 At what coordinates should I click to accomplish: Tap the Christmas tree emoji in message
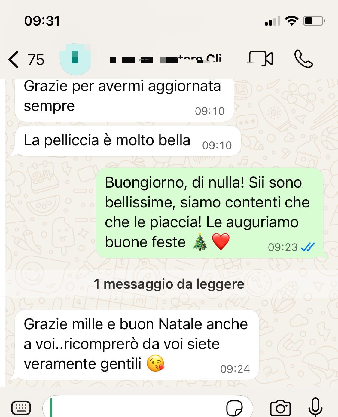[200, 241]
